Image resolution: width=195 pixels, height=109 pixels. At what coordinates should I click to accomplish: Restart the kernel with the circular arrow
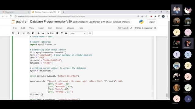tap(62, 33)
